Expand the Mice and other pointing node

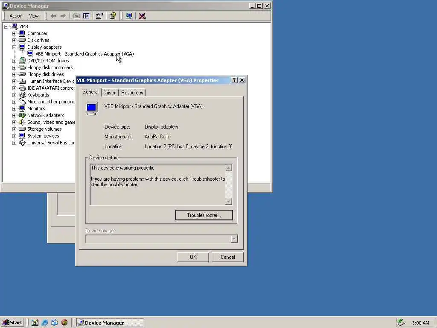point(14,102)
